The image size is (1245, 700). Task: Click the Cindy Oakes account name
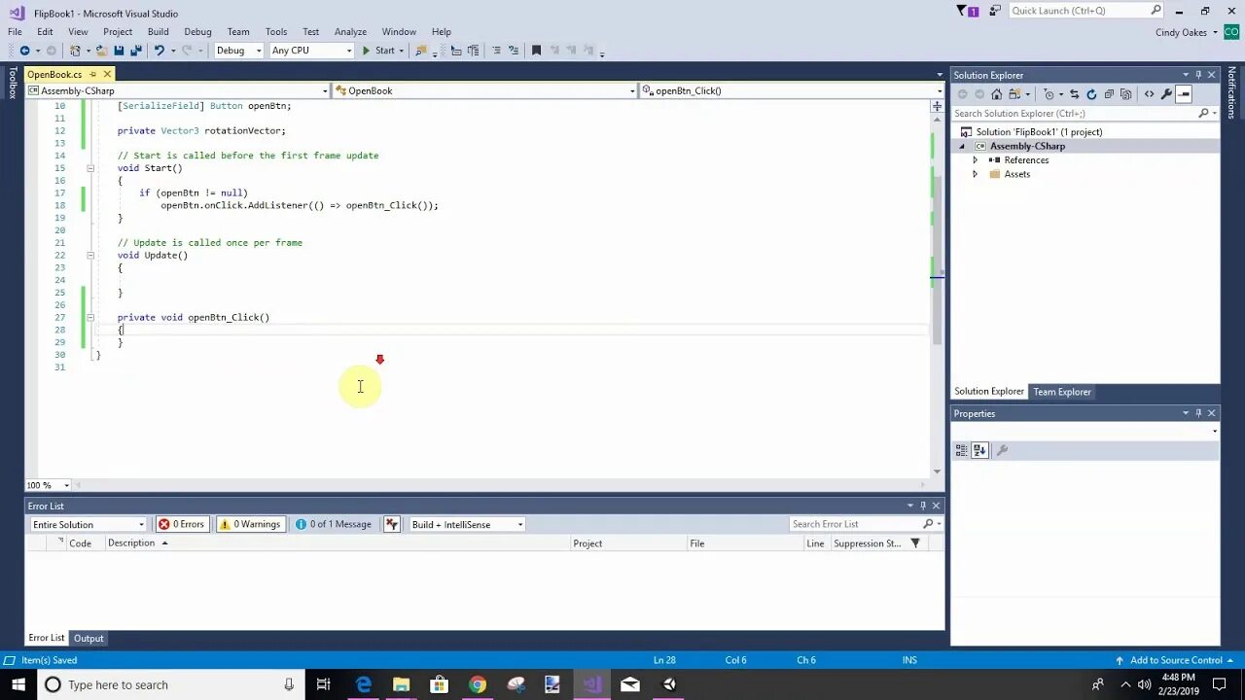(x=1181, y=32)
